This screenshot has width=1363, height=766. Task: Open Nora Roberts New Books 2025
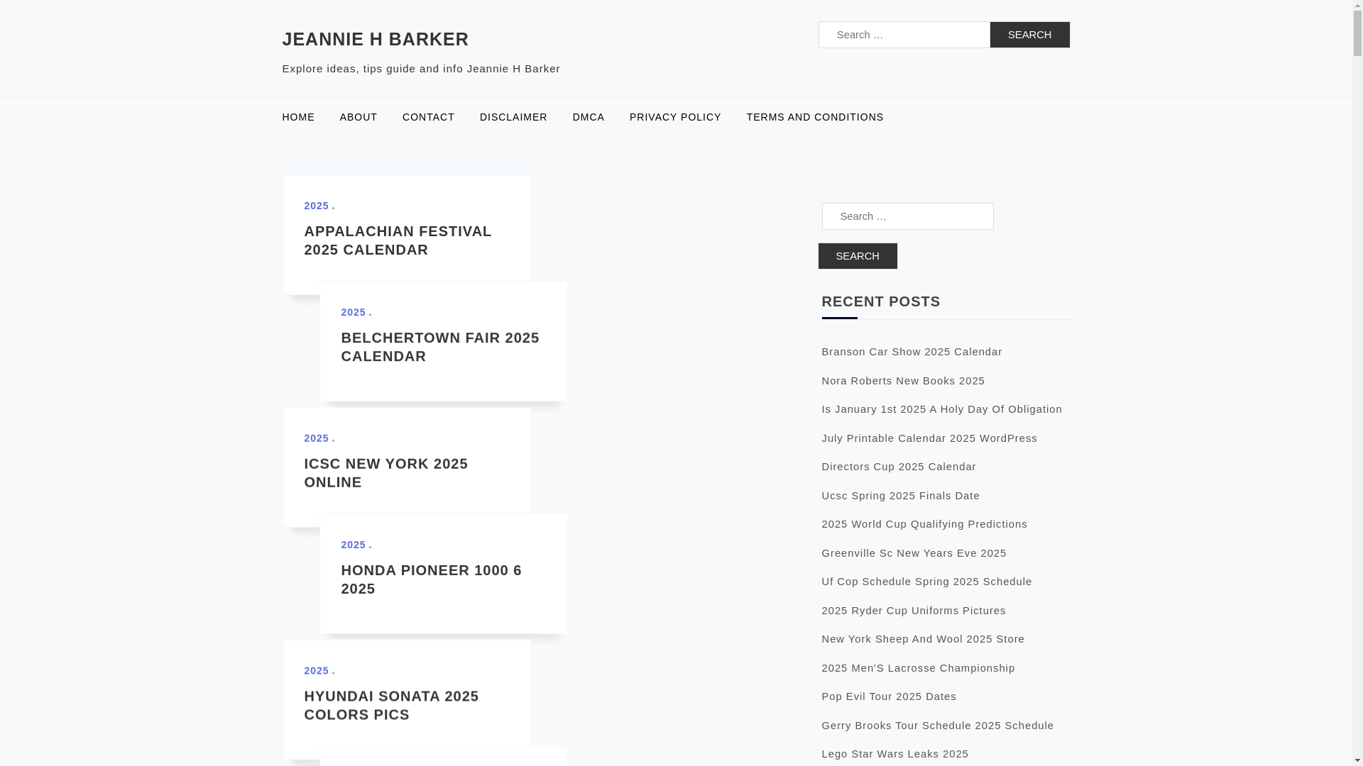point(903,381)
